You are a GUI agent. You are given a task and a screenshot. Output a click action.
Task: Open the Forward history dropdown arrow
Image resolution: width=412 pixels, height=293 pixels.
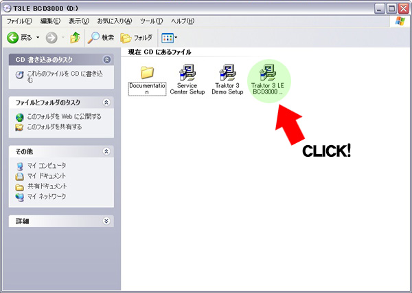(x=63, y=38)
